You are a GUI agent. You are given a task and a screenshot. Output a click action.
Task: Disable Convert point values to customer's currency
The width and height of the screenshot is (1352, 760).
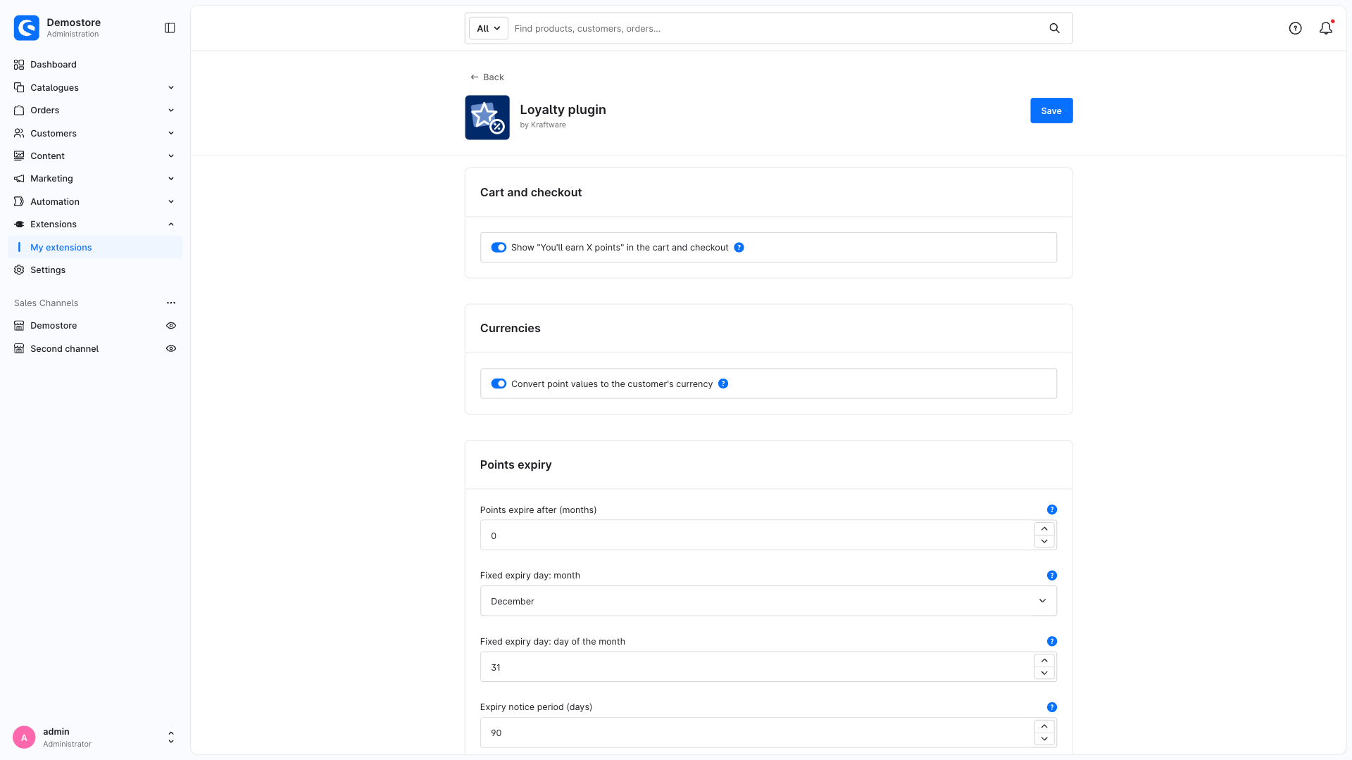499,384
